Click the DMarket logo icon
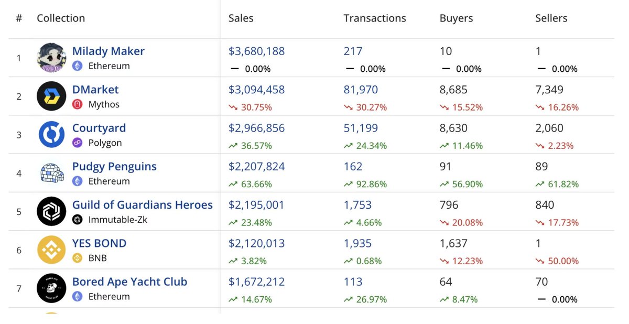The image size is (629, 324). 51,96
